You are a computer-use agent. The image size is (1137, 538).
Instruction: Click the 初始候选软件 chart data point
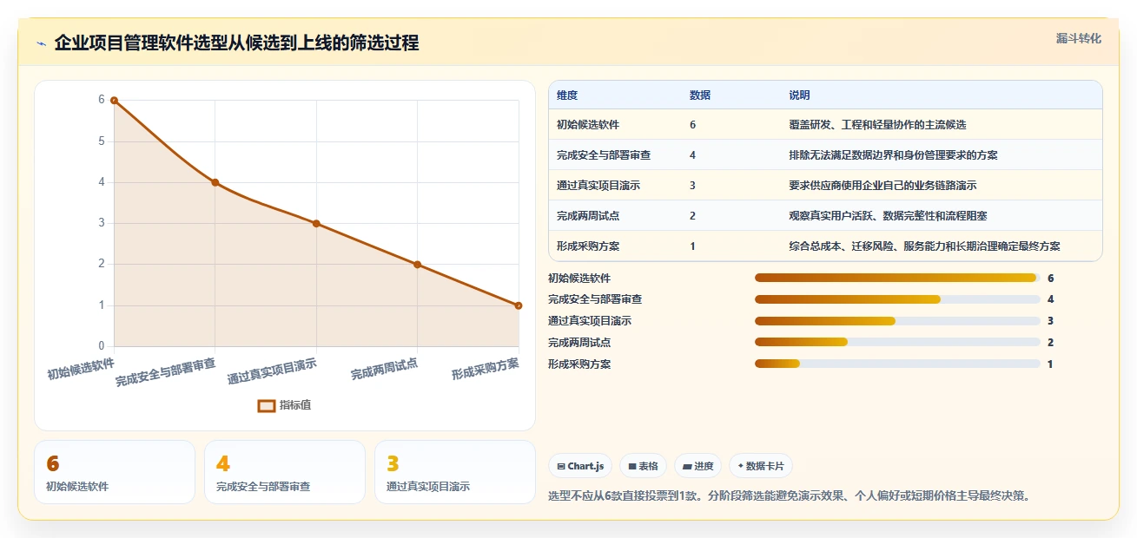point(114,101)
